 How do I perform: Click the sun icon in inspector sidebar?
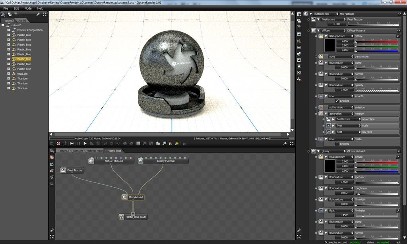(x=299, y=66)
